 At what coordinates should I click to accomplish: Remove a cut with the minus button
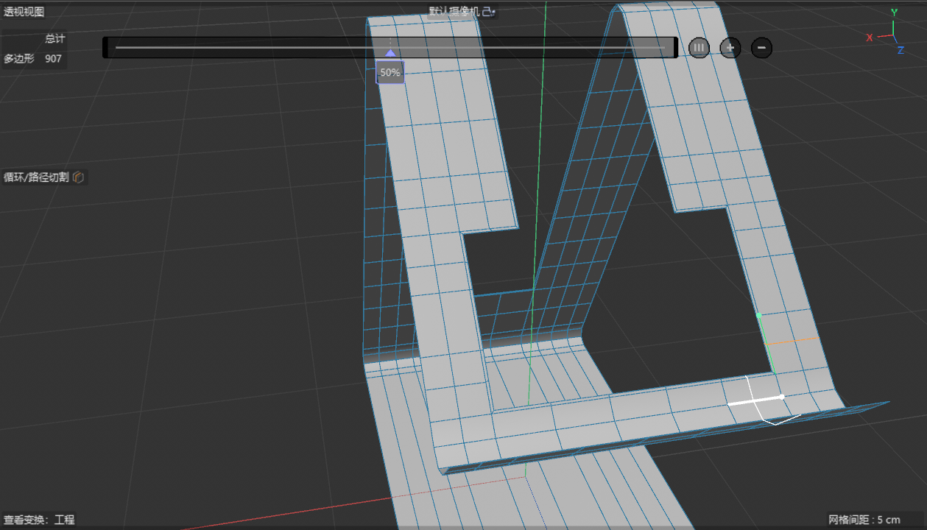click(761, 48)
